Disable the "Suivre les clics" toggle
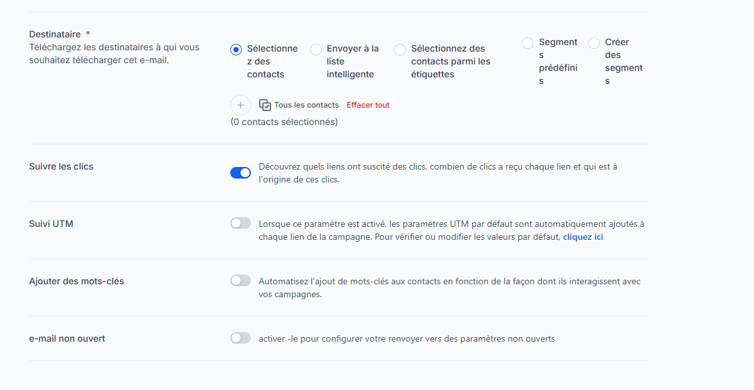Image resolution: width=754 pixels, height=390 pixels. [x=241, y=173]
